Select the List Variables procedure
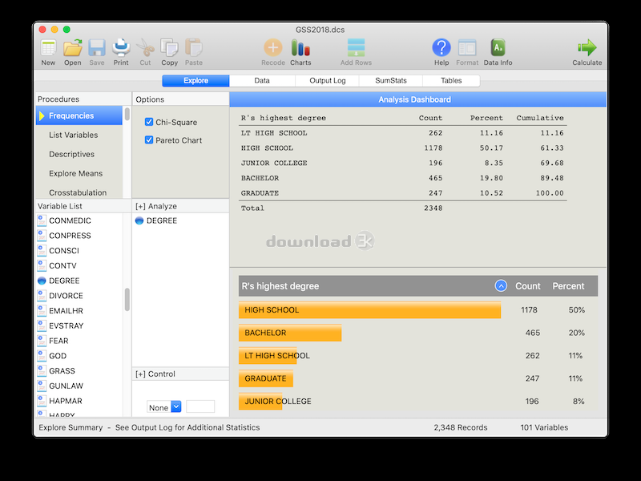This screenshot has width=641, height=481. (x=79, y=135)
